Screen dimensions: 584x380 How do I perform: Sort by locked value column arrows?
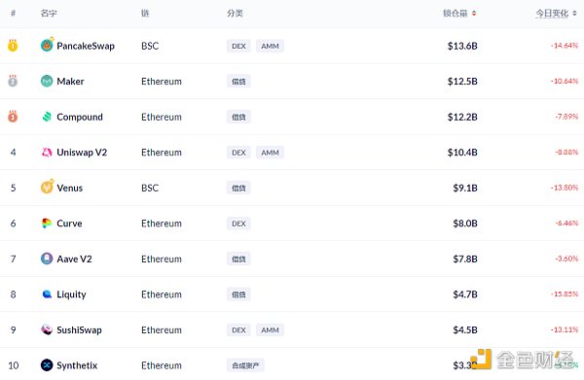pyautogui.click(x=474, y=14)
